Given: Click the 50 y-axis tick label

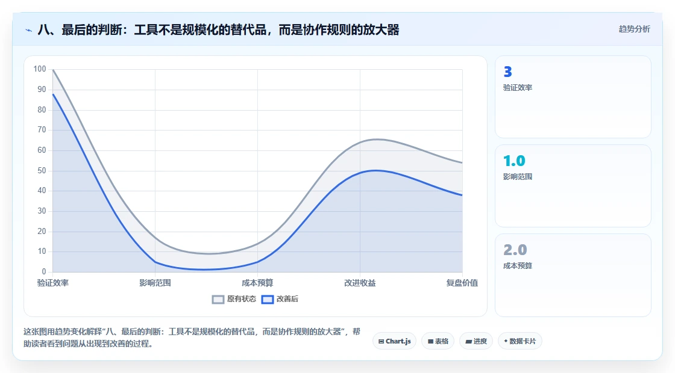Looking at the screenshot, I should [42, 171].
